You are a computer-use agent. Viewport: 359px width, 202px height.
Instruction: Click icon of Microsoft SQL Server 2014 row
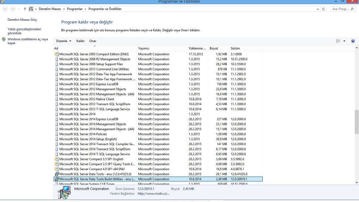point(57,114)
